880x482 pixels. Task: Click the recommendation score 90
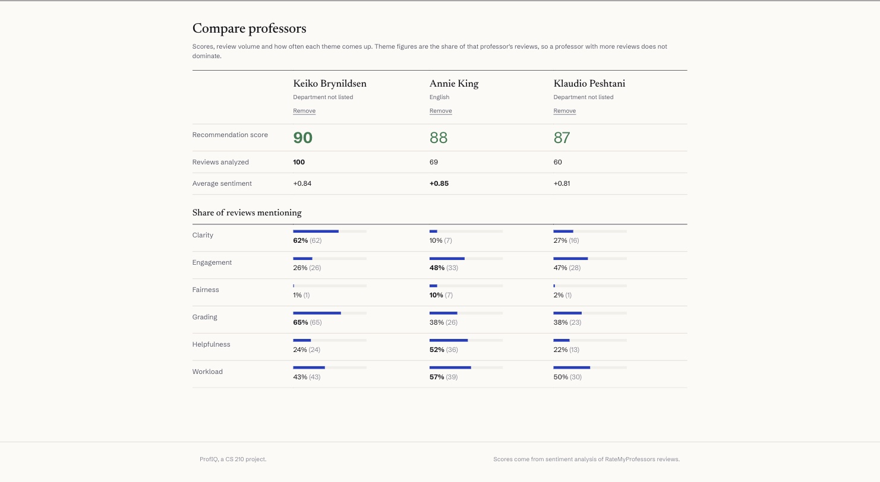(x=303, y=138)
